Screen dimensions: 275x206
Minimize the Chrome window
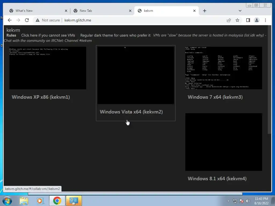(249, 5)
